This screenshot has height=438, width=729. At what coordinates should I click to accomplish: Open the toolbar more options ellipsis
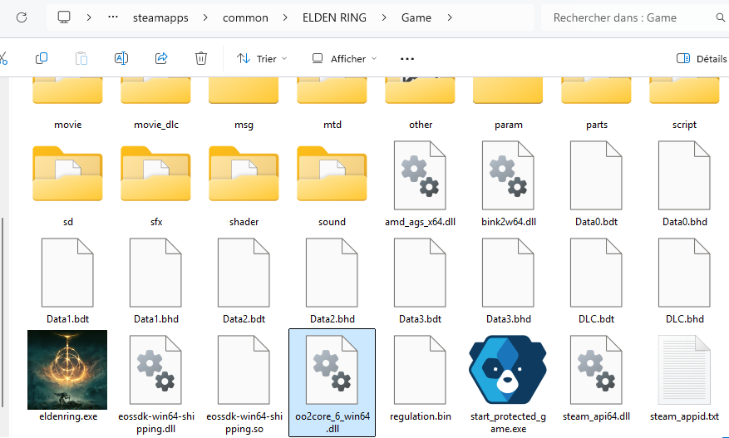(406, 58)
